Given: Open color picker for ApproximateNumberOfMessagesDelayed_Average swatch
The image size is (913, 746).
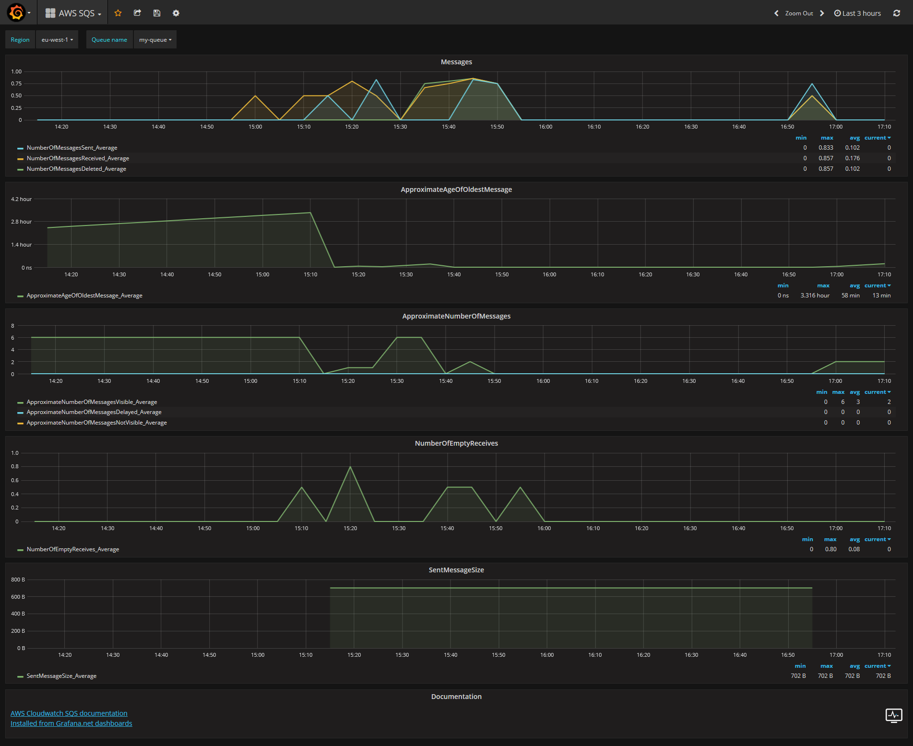Looking at the screenshot, I should (20, 413).
